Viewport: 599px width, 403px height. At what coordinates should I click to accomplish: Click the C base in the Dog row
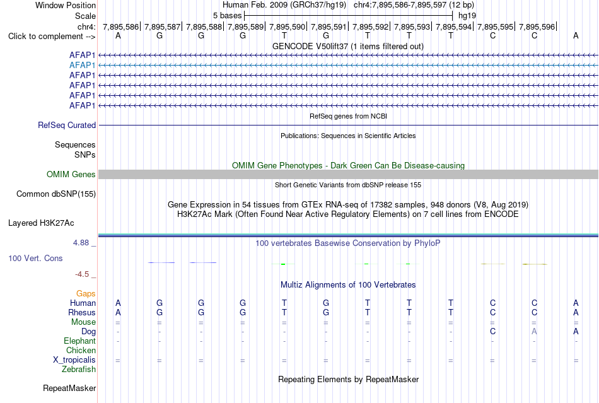[492, 332]
